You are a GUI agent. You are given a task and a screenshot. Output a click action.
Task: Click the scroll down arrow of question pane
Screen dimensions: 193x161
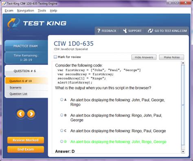[183, 151]
